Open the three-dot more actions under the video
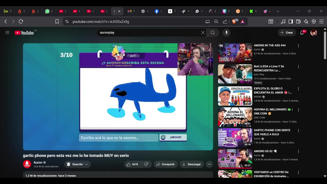327x184 pixels. coord(209,164)
